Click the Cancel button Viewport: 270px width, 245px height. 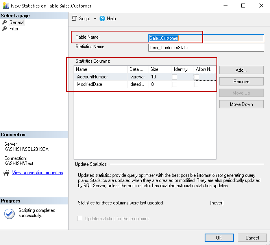(252, 238)
